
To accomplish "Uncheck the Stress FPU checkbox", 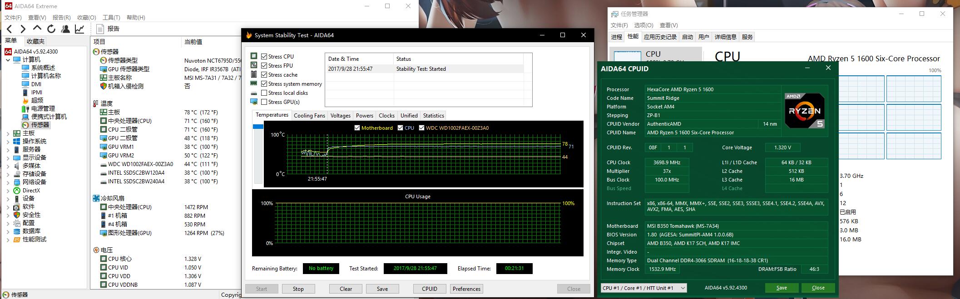I will (x=264, y=65).
